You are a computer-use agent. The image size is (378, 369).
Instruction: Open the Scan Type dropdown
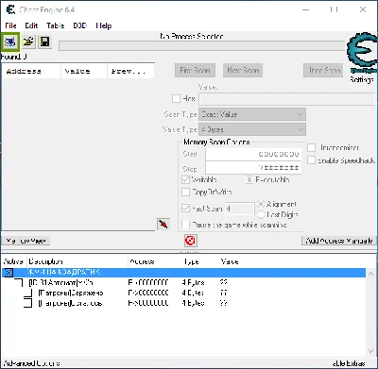252,114
